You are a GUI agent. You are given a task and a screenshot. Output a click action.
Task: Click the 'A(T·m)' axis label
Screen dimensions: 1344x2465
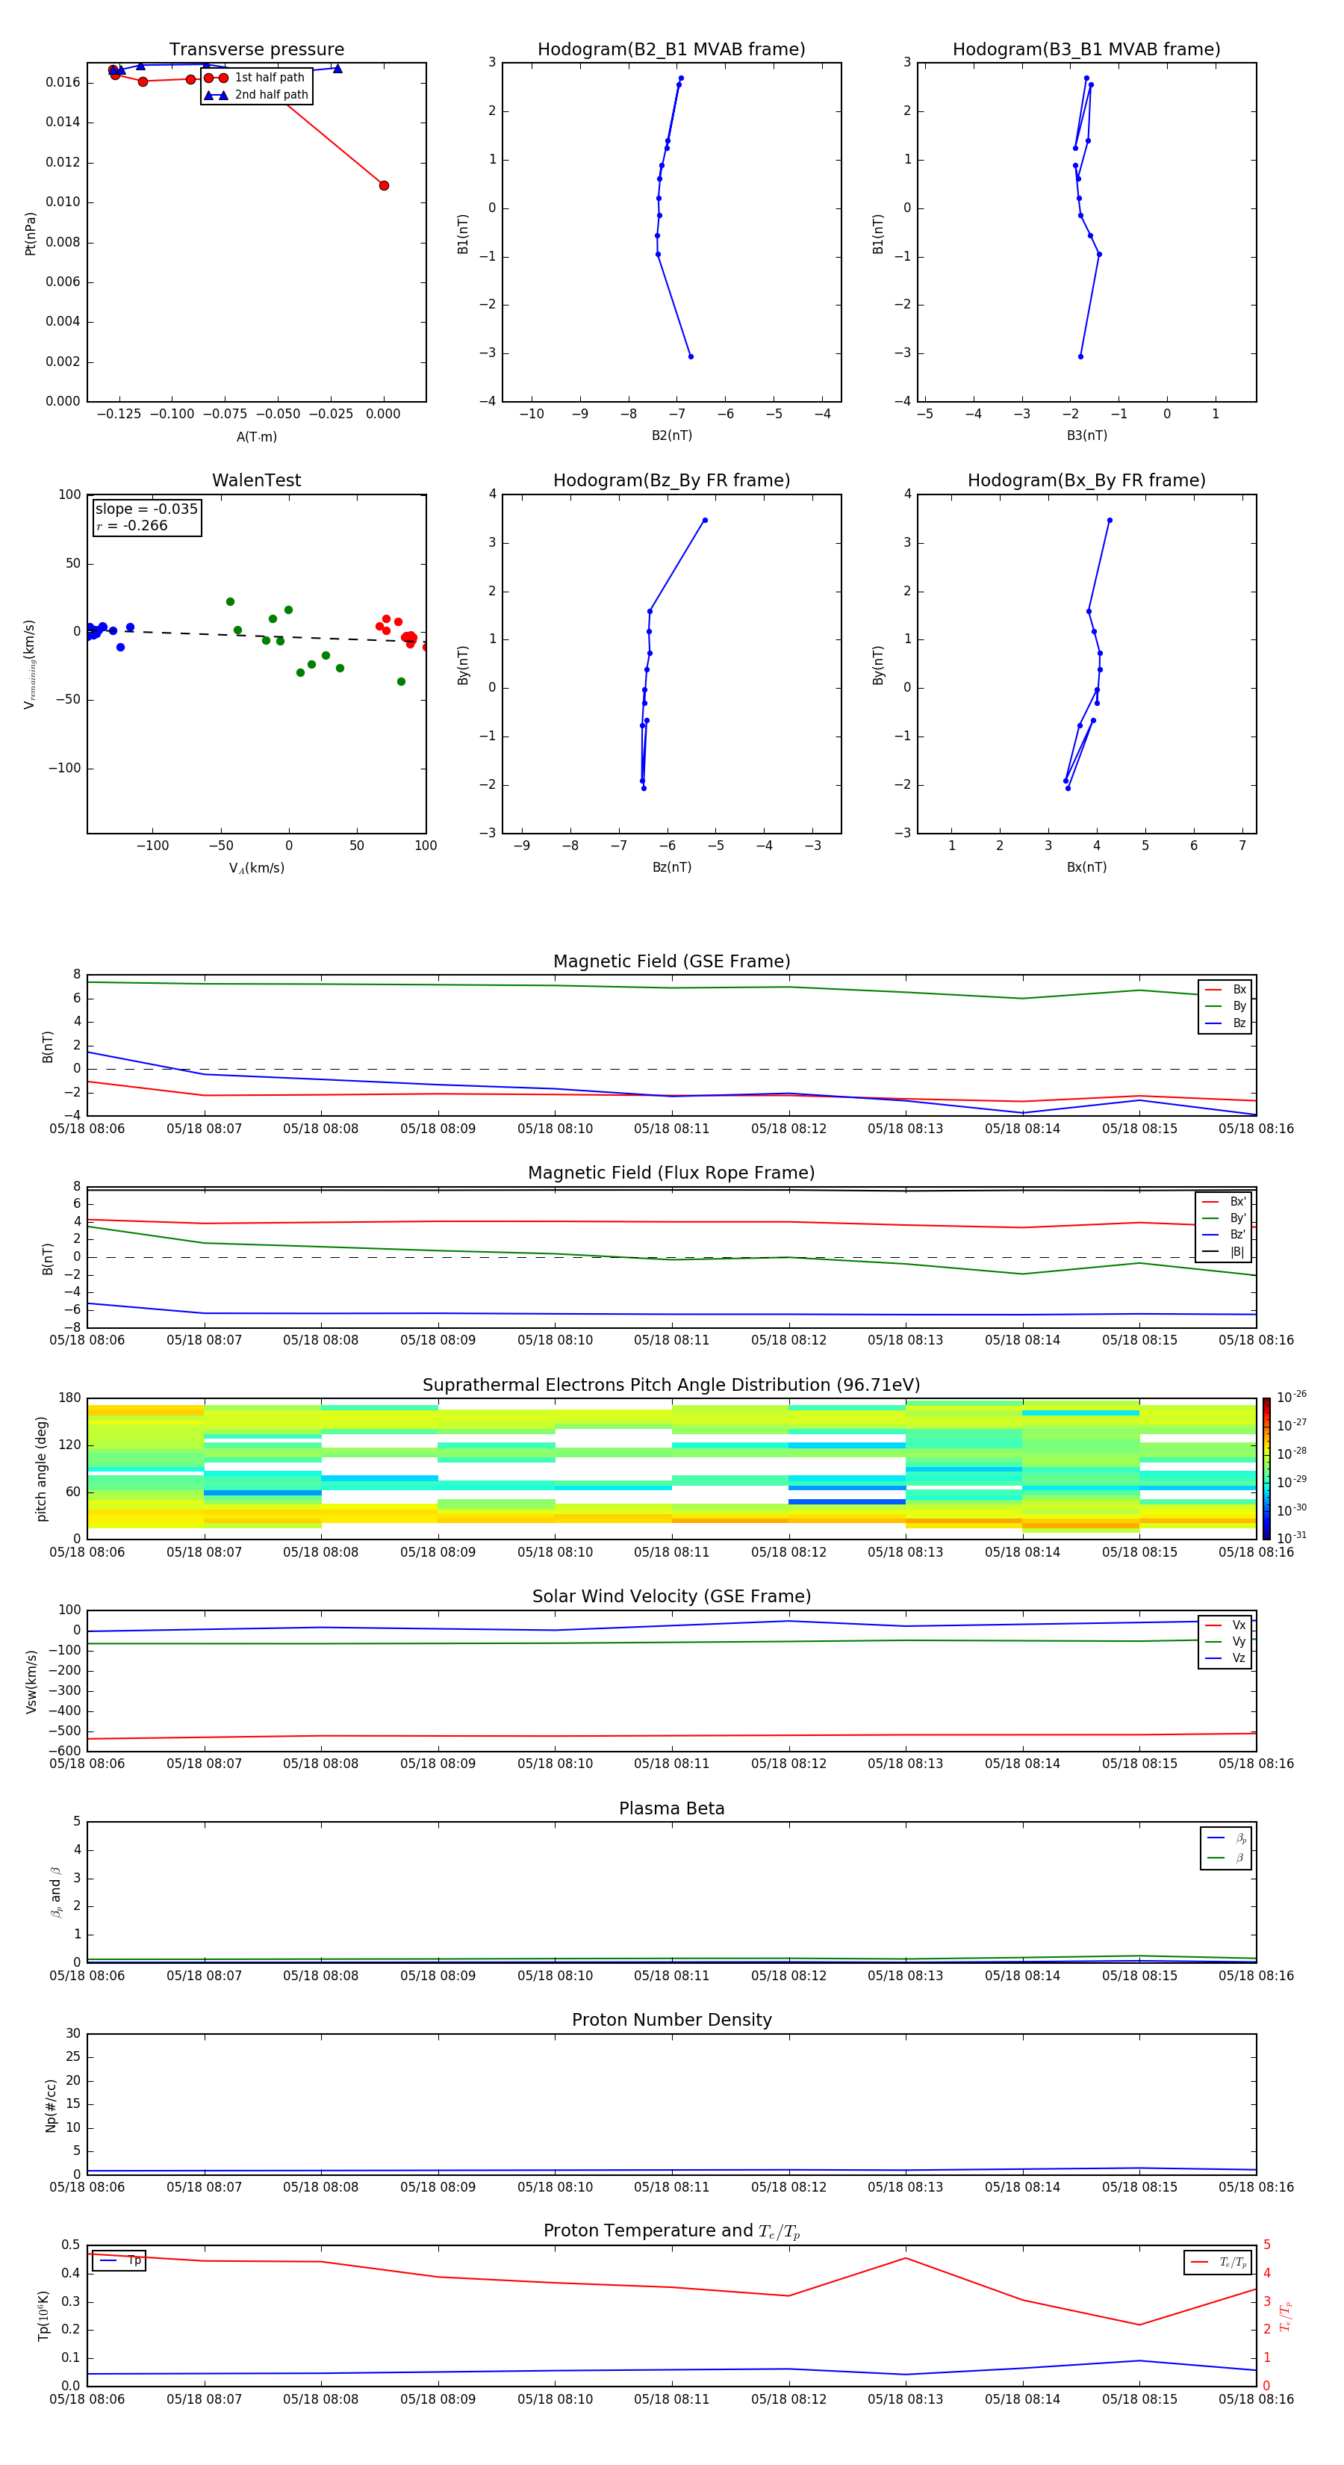pyautogui.click(x=256, y=436)
